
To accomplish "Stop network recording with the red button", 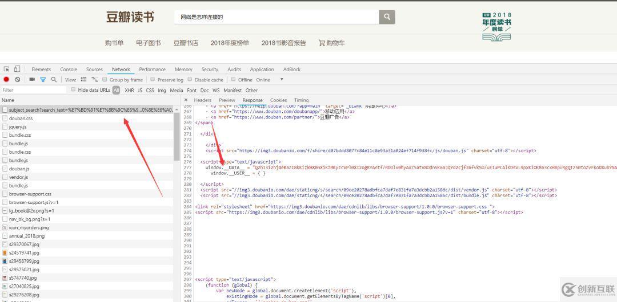I will [x=6, y=80].
